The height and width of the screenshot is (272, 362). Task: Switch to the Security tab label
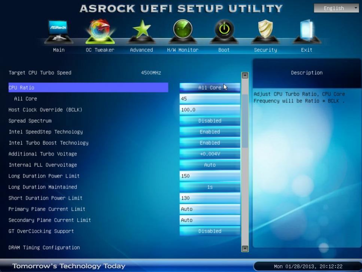[265, 50]
